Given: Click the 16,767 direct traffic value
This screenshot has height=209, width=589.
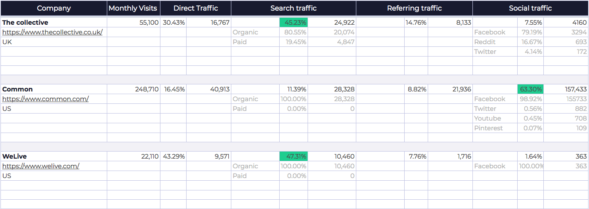Looking at the screenshot, I should pos(209,23).
